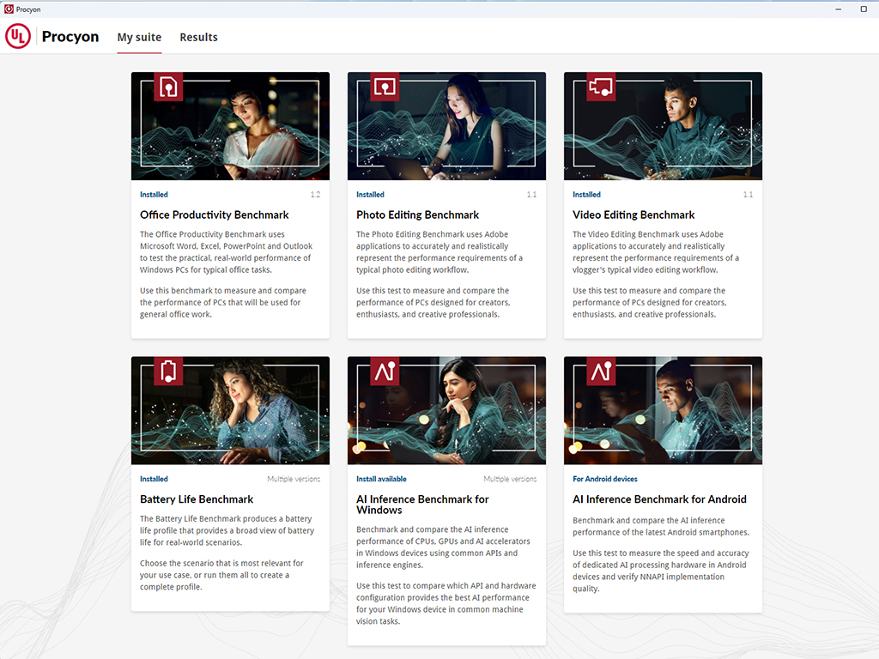
Task: Click the Video Editing red icon badge
Action: point(601,87)
